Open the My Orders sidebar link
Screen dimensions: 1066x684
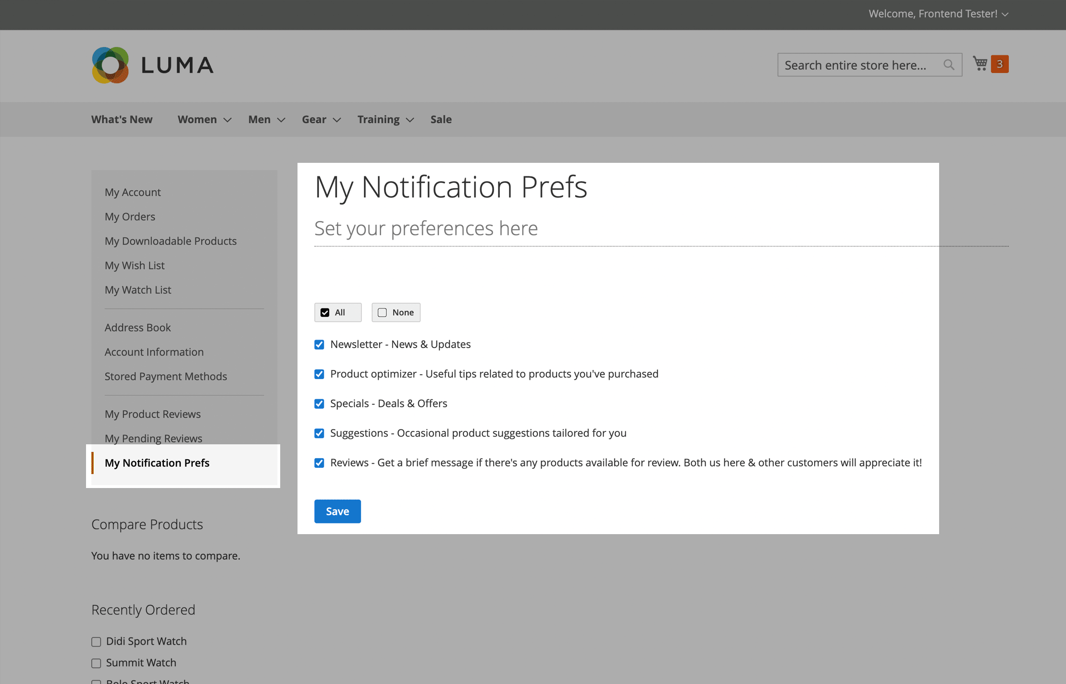130,217
